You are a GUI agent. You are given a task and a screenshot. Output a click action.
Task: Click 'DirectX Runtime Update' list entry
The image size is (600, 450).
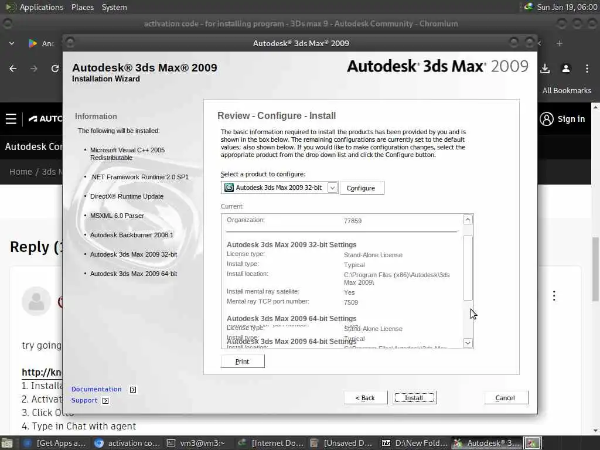[127, 196]
